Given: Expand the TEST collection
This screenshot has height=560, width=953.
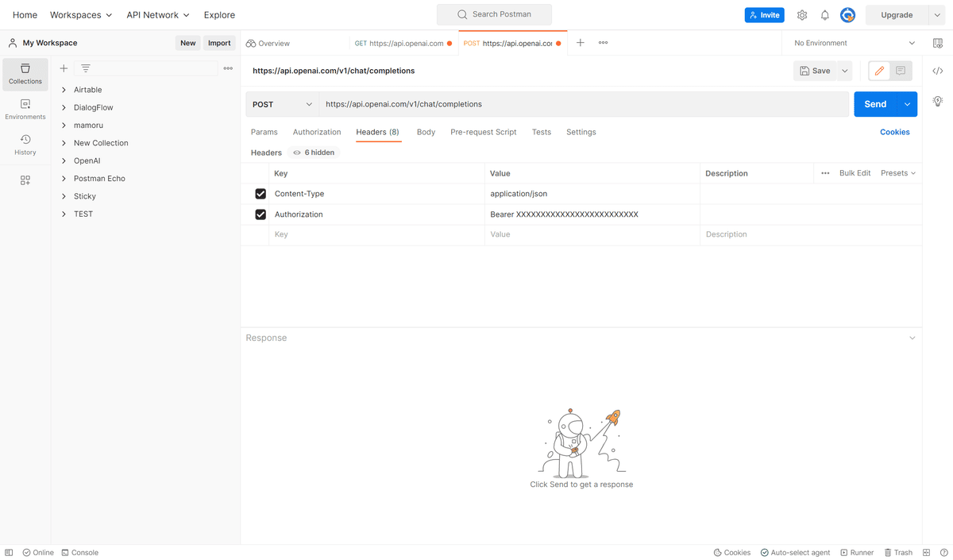Looking at the screenshot, I should point(64,214).
